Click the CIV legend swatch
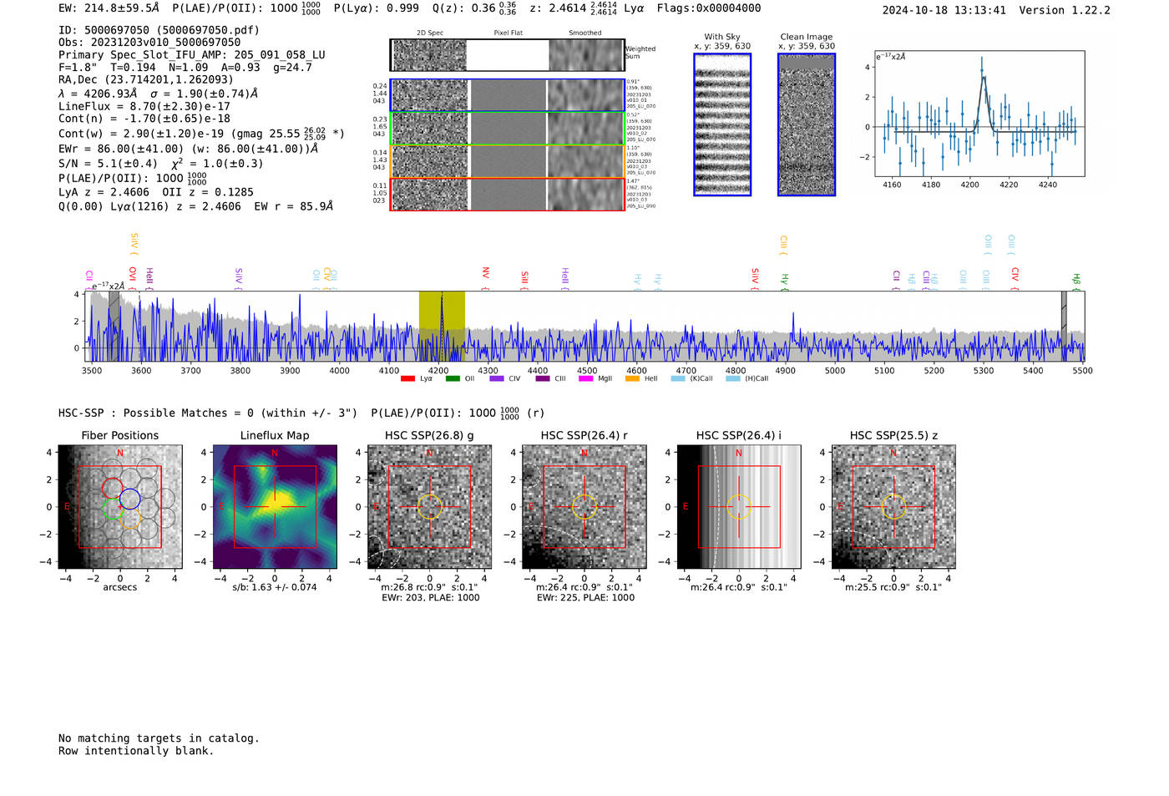 (x=497, y=378)
